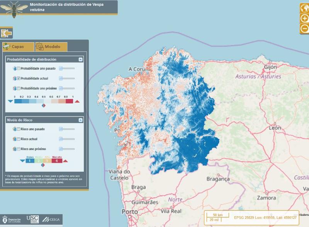Image resolution: width=309 pixels, height=227 pixels.
Task: Enable the Risco actual checkbox
Action: pos(18,139)
